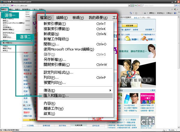Image resolution: width=180 pixels, height=132 pixels.
Task: Select 新視窗(N) in the enlarged menu
Action: 76,34
